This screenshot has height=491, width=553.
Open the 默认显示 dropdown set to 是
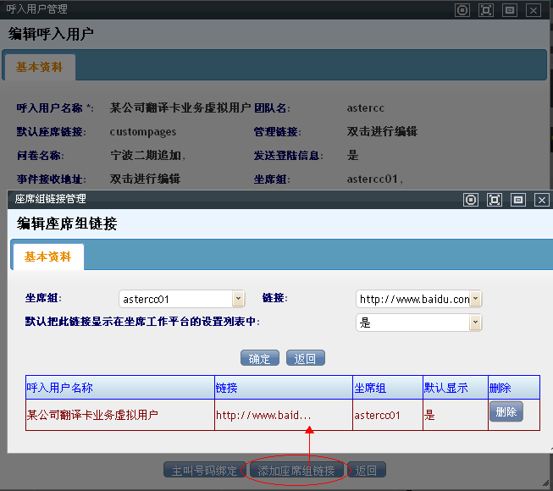click(475, 323)
